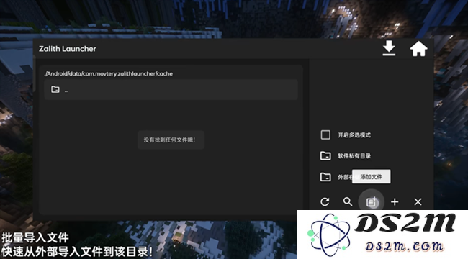Screen dimensions: 468x259
Task: Create new item with plus icon
Action: (x=395, y=202)
